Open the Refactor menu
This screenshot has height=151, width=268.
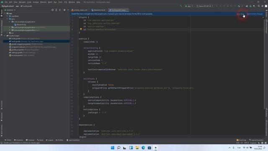[x=43, y=2]
